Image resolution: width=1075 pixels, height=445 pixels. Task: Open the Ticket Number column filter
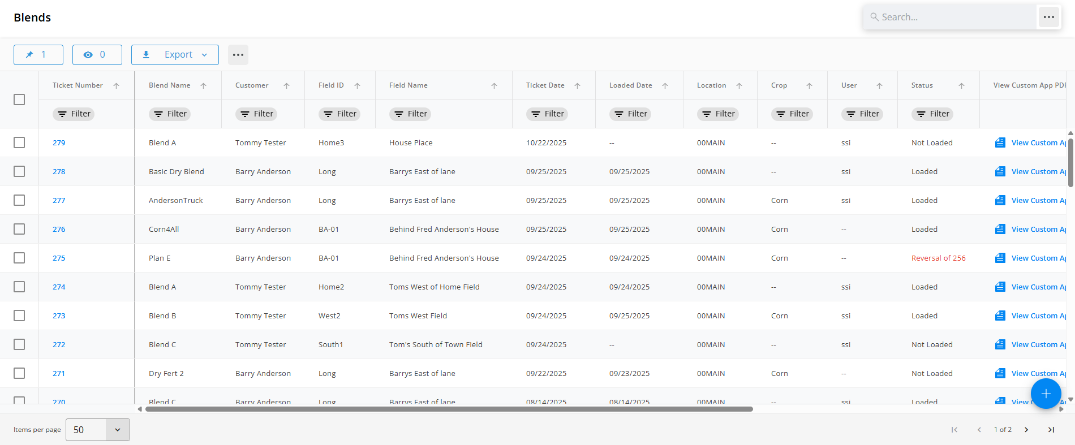pos(74,114)
